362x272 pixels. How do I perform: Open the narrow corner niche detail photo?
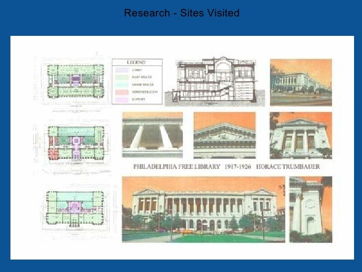coord(311,210)
